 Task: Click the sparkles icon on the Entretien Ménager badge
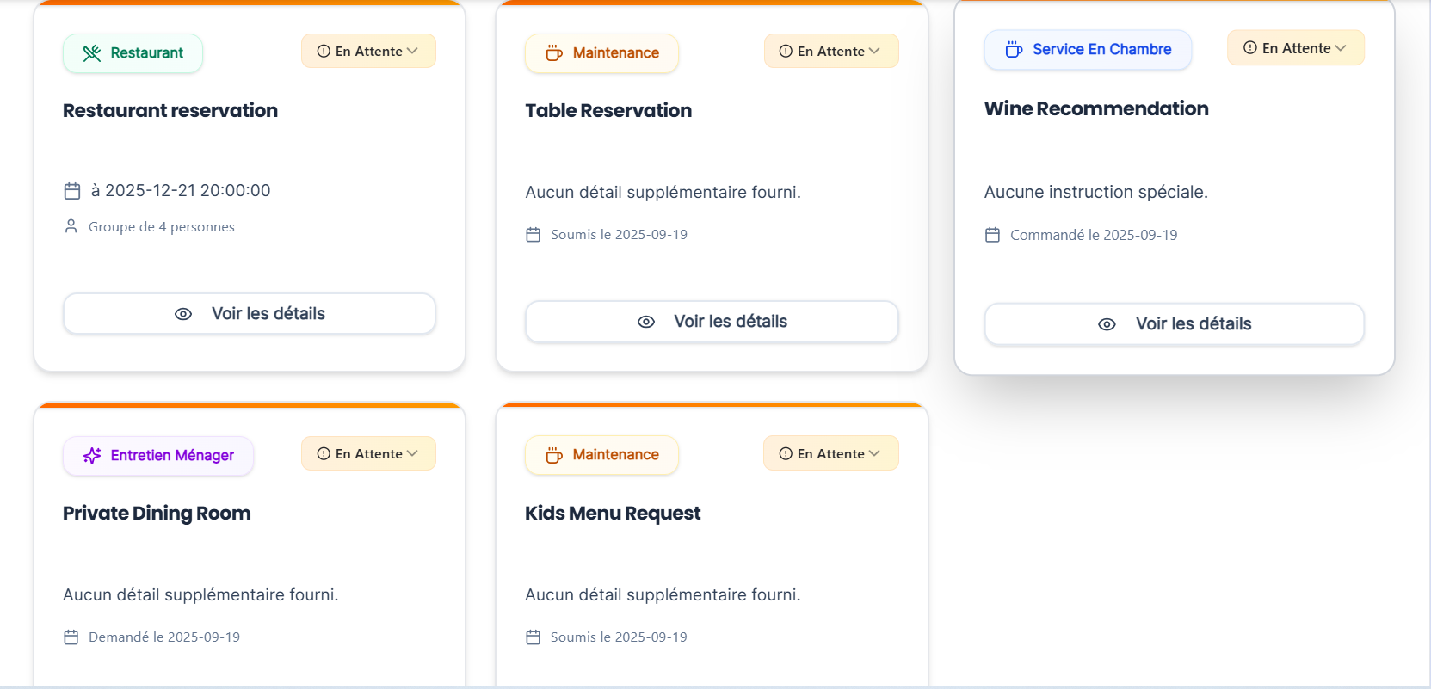coord(92,456)
